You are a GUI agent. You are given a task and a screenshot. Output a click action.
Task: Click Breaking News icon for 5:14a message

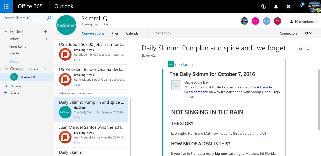(x=65, y=137)
